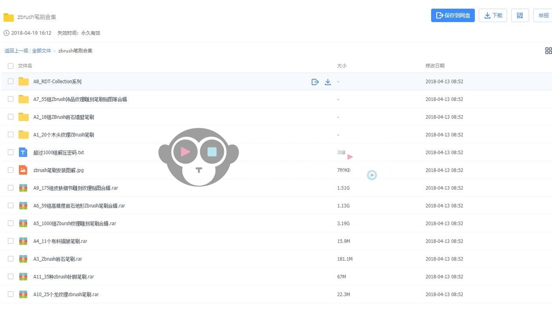Click the archive icon of the A5_1000组 rar
Viewport: 552px width, 315px height.
tap(23, 223)
